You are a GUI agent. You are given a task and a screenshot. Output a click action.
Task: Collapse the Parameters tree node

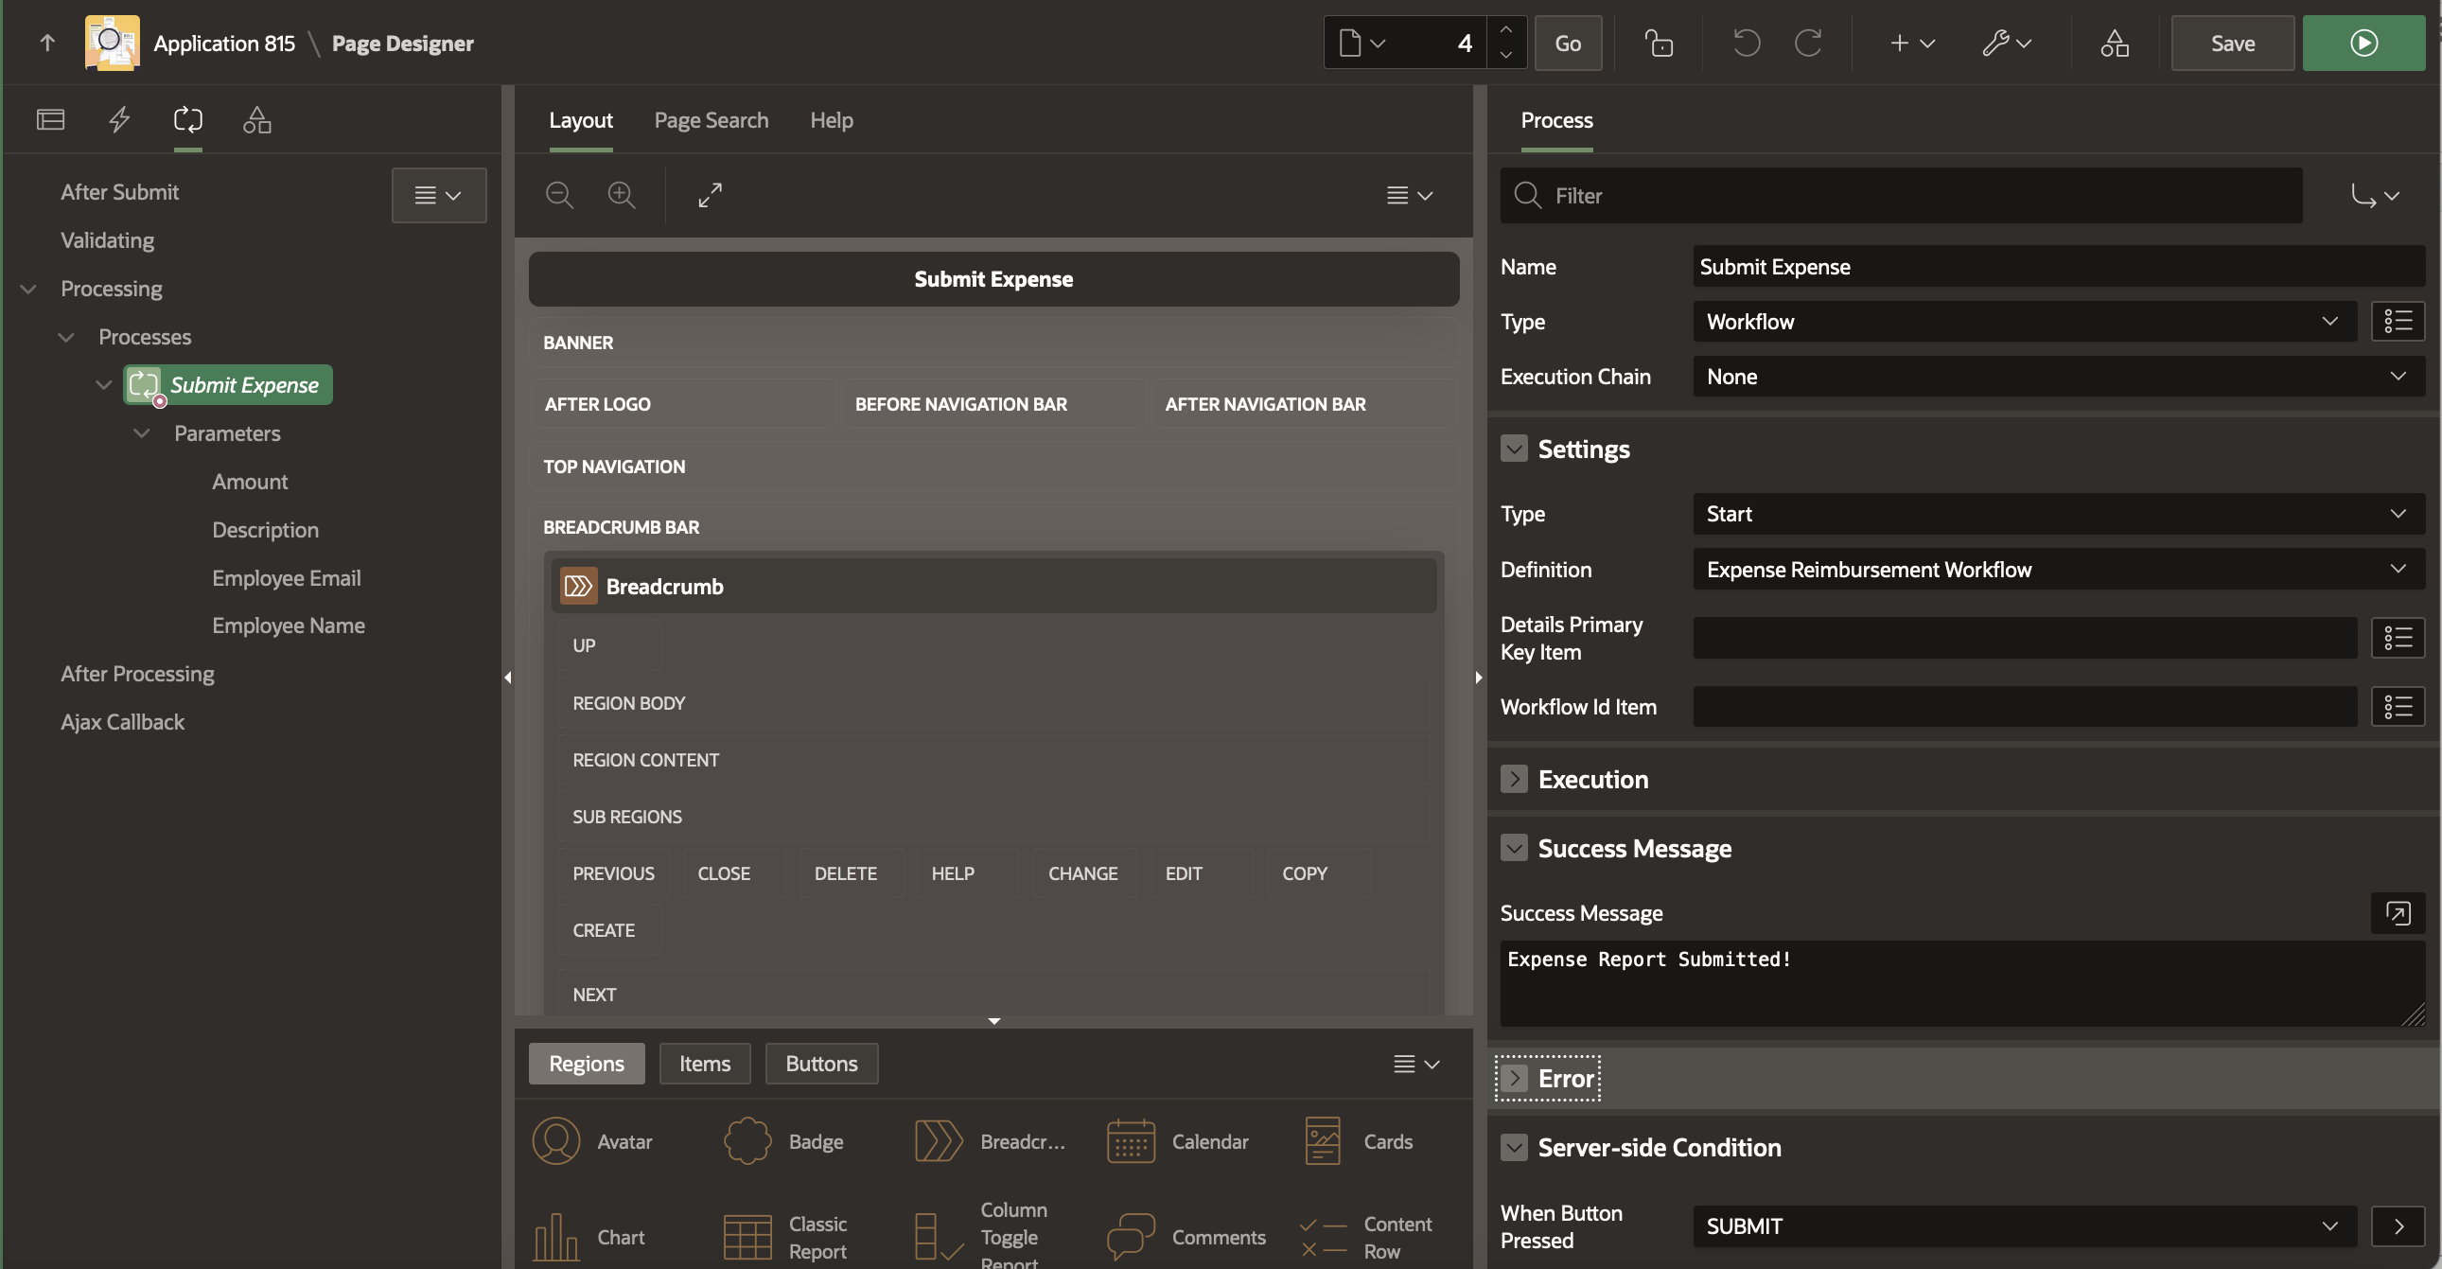(x=142, y=433)
